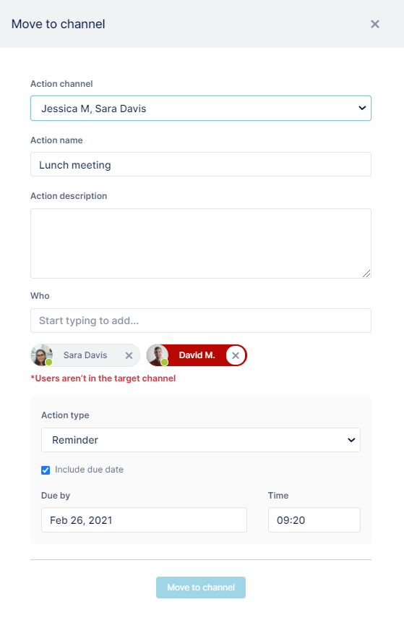Focus the Action name field
This screenshot has width=404, height=623.
pos(201,164)
